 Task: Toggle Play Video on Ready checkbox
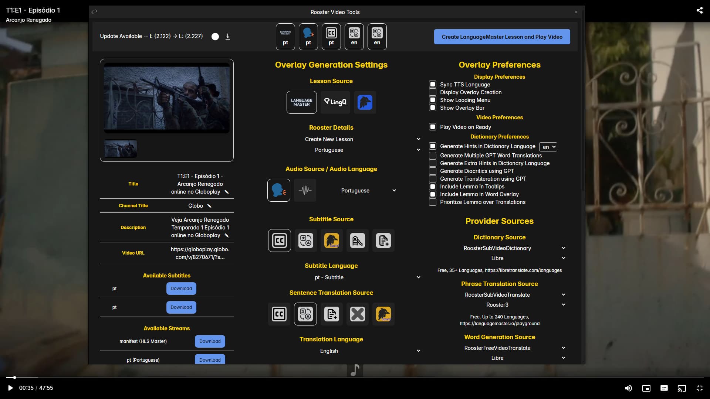coord(433,127)
